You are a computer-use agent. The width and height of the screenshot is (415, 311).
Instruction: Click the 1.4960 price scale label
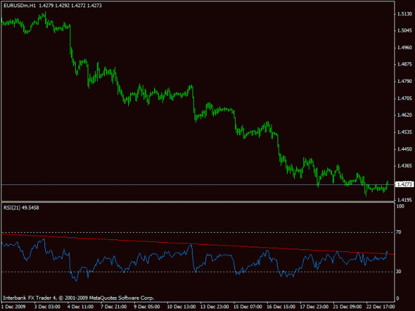404,48
